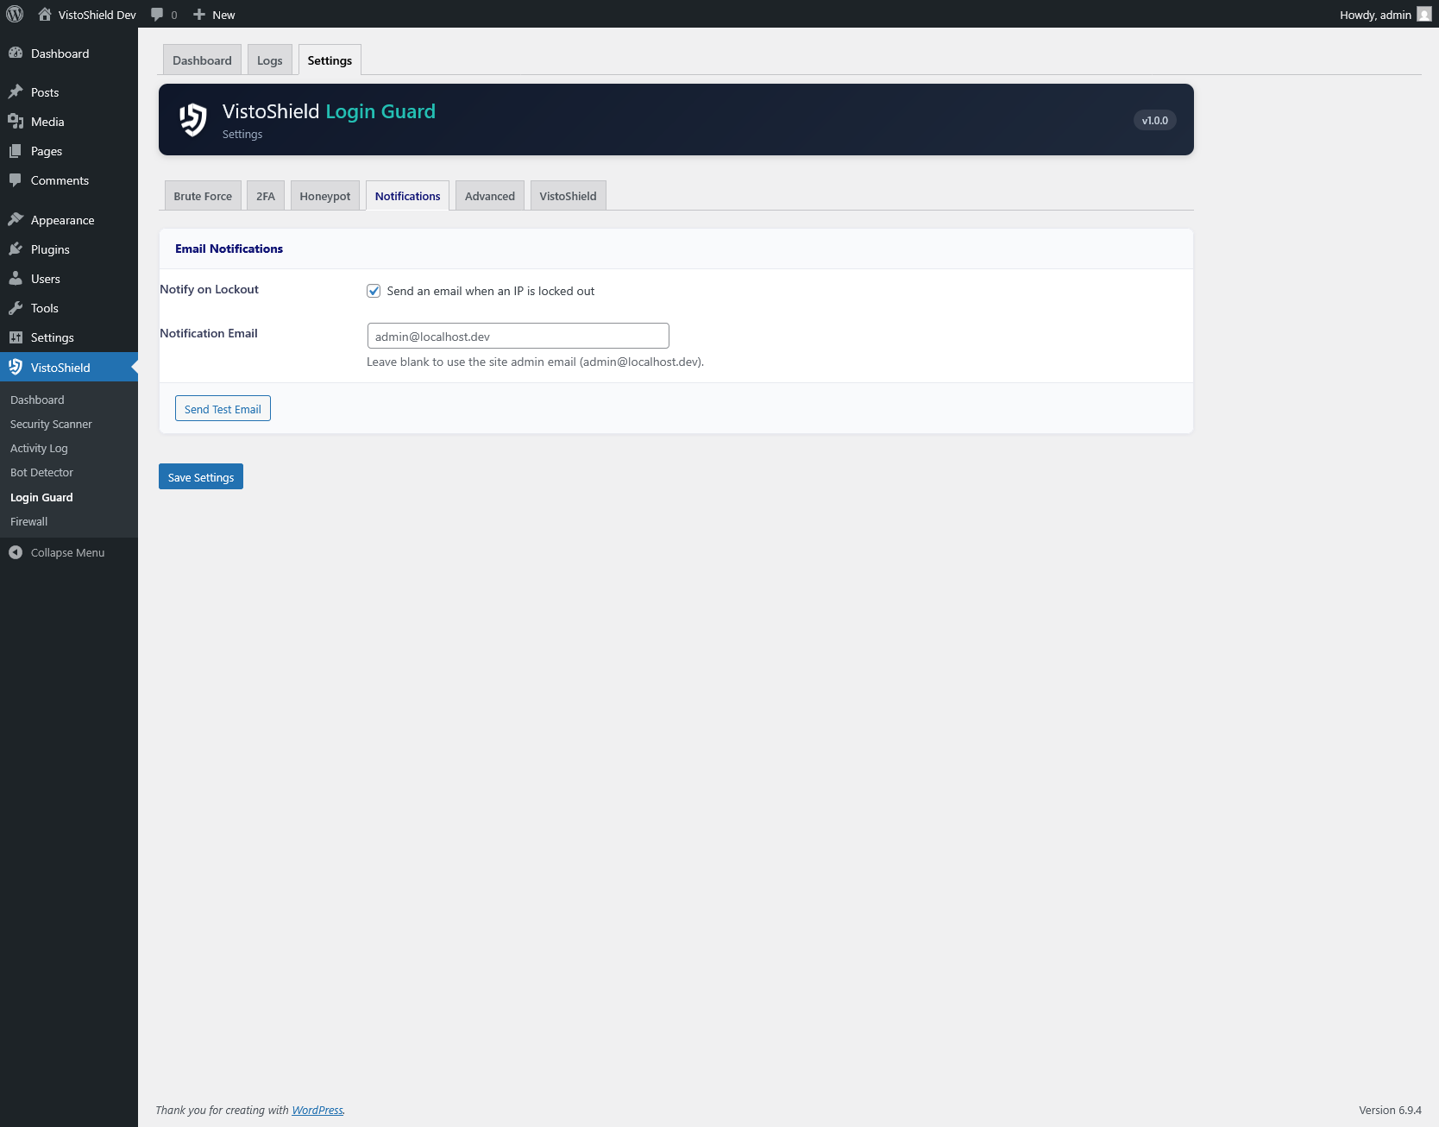The image size is (1439, 1127).
Task: Open Media via its camera icon
Action: tap(16, 121)
